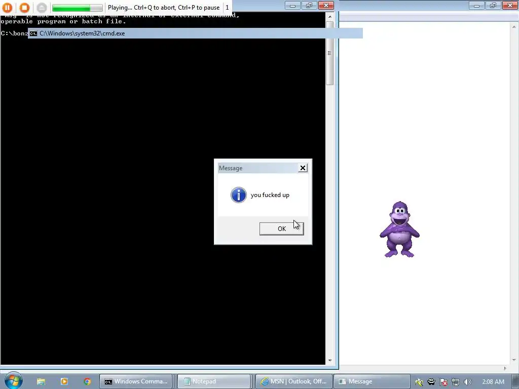Close the Message dialog with the X

click(x=303, y=168)
